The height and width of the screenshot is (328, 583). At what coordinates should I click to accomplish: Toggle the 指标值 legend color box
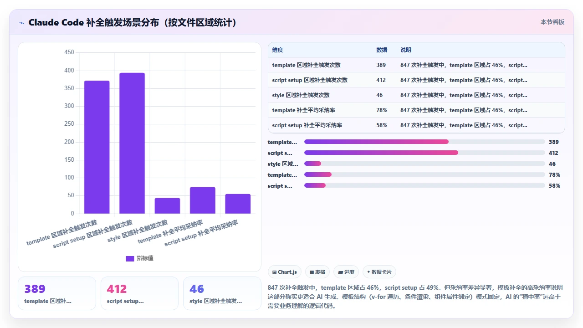tap(130, 258)
